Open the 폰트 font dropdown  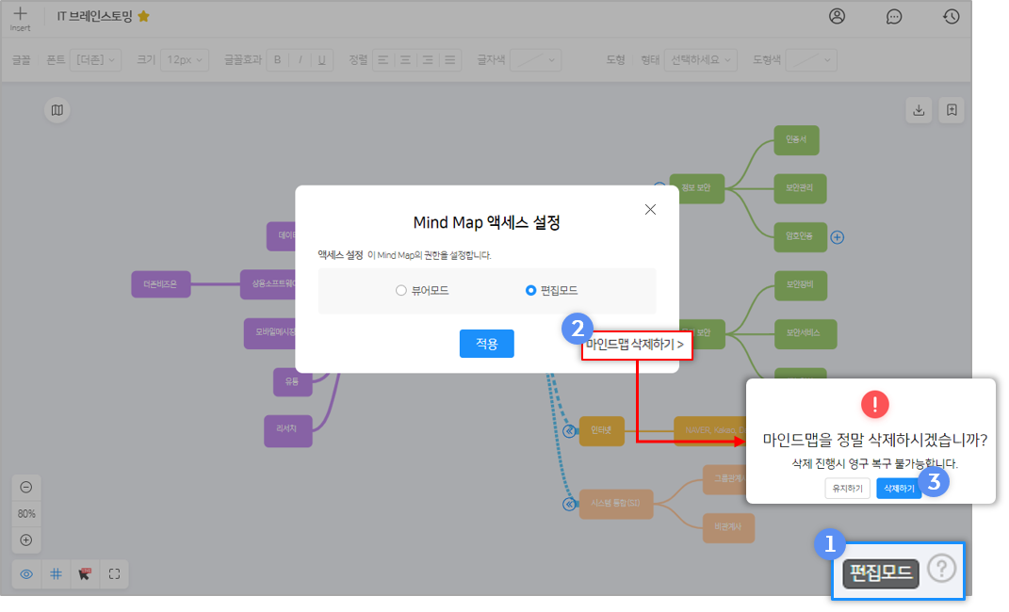click(x=96, y=59)
